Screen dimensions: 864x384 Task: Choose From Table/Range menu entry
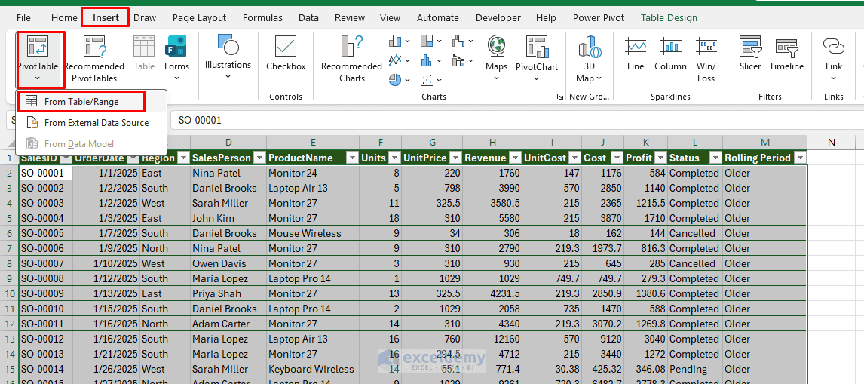coord(91,102)
